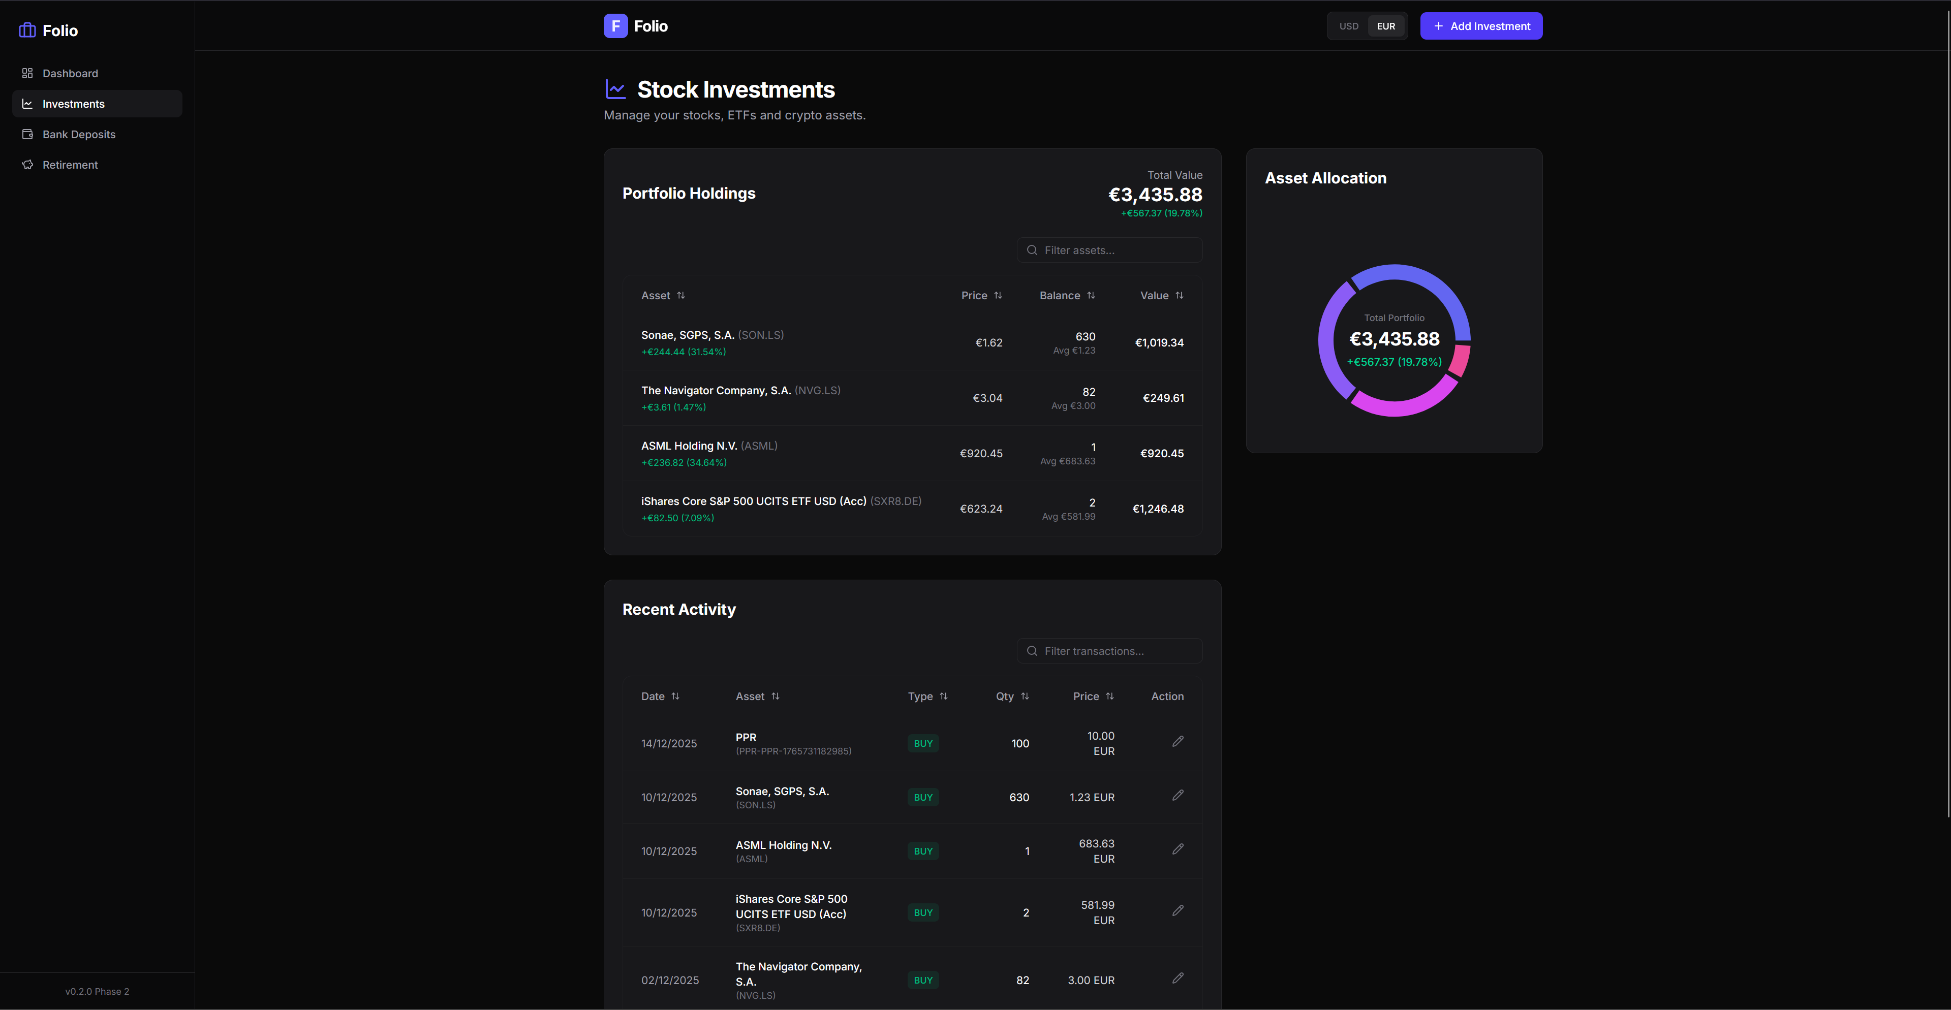Click the Folio logo icon in header

[x=615, y=25]
